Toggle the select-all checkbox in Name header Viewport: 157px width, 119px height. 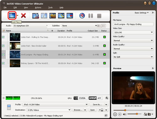(x=4, y=31)
